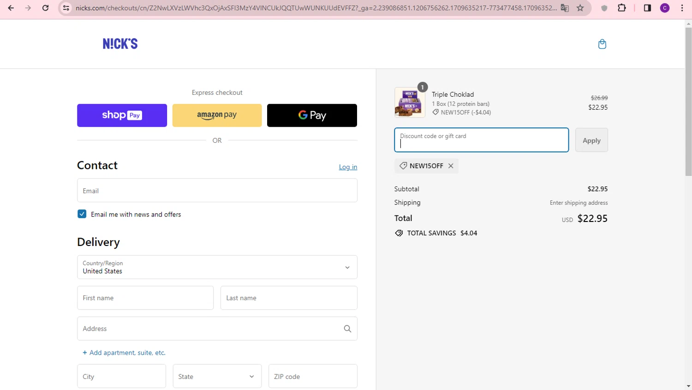Click the Enter shipping address text

pos(579,203)
